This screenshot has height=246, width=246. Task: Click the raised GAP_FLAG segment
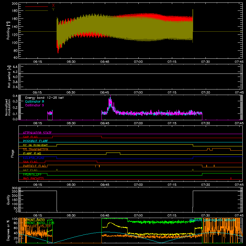[x=77, y=136]
